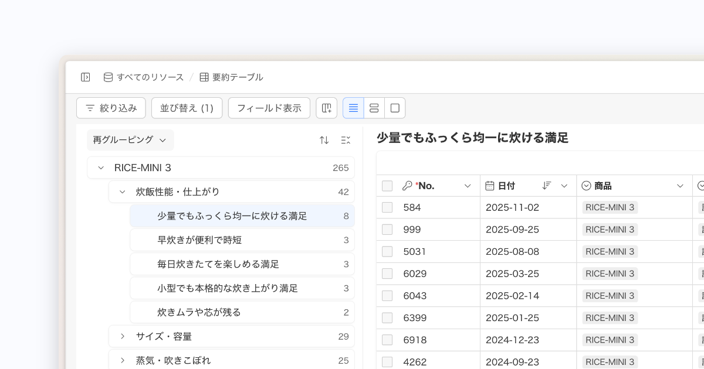The width and height of the screenshot is (704, 369).
Task: Tick the header select-all checkbox
Action: [x=387, y=186]
